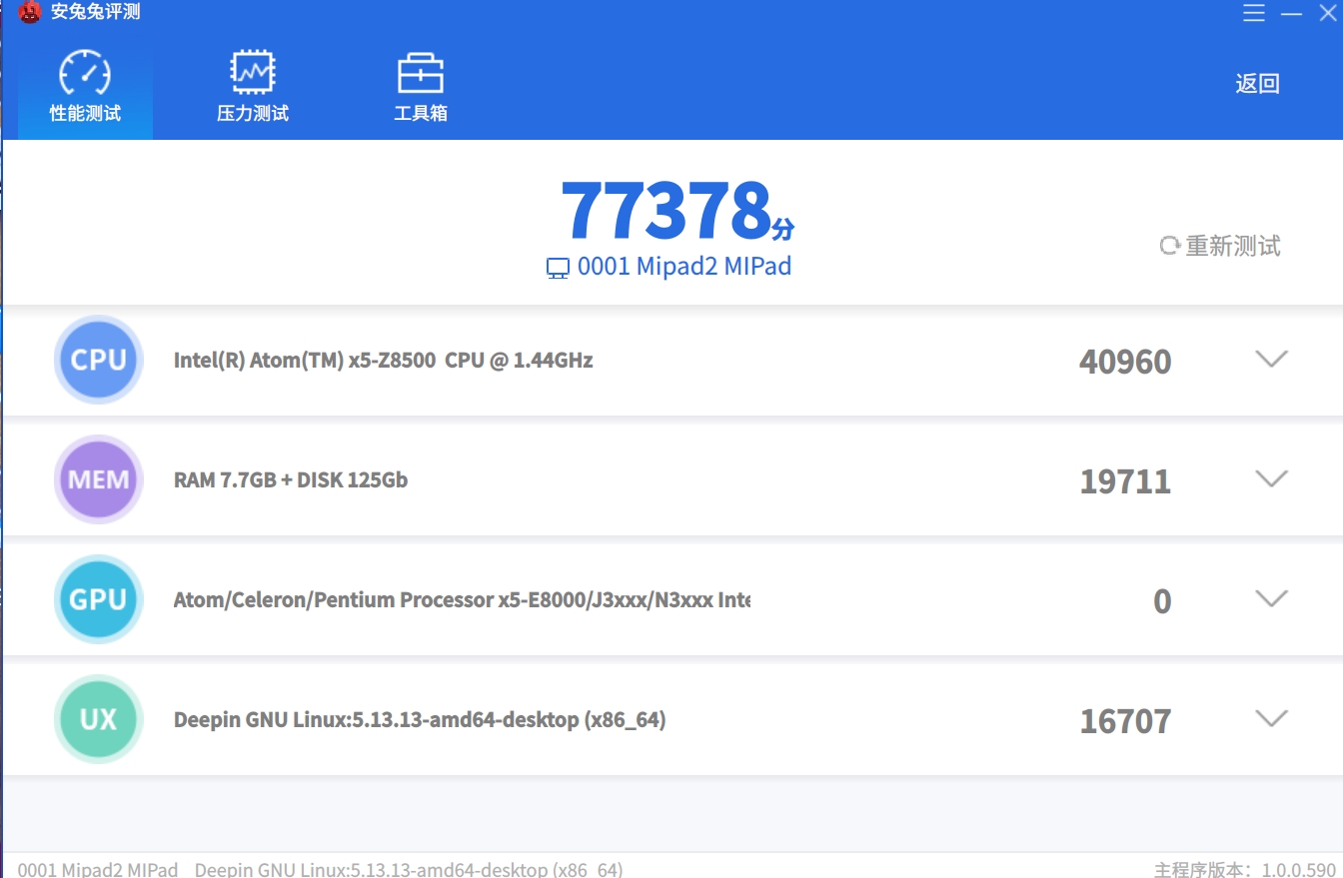Expand the MEM score details chevron
This screenshot has height=878, width=1343.
pos(1271,478)
